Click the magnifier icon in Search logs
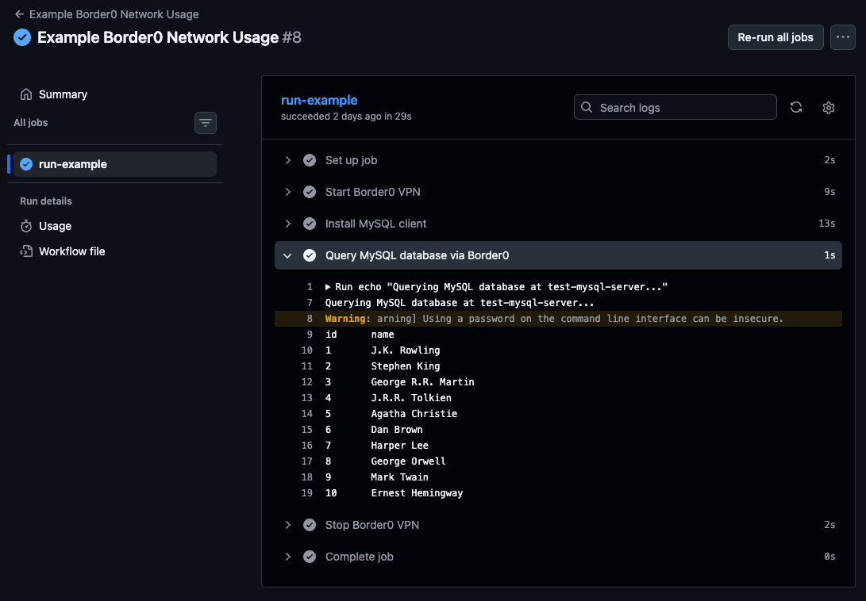The image size is (866, 601). [587, 108]
